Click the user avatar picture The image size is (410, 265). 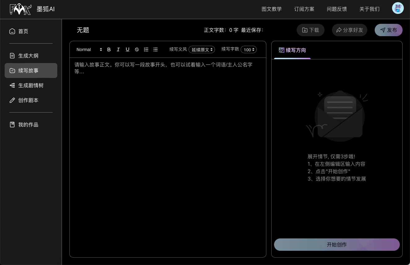398,8
